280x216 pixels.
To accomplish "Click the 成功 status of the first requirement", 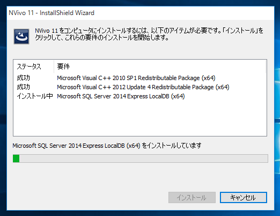I will [x=23, y=78].
